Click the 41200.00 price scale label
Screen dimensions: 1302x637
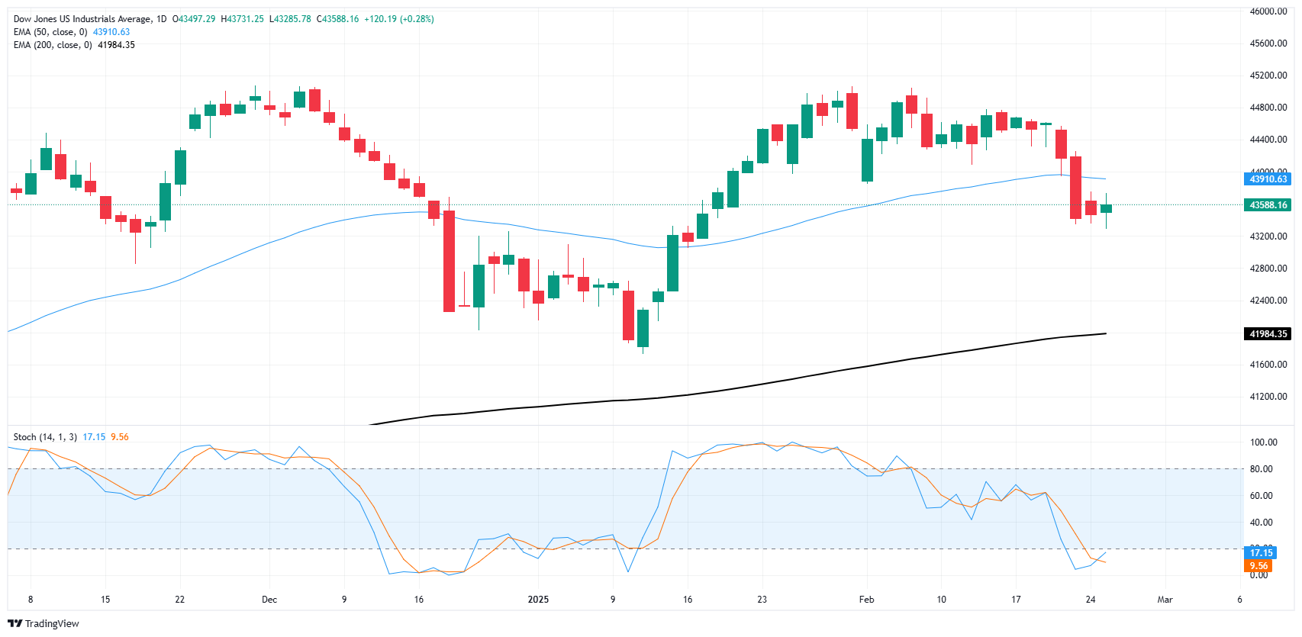click(1268, 397)
